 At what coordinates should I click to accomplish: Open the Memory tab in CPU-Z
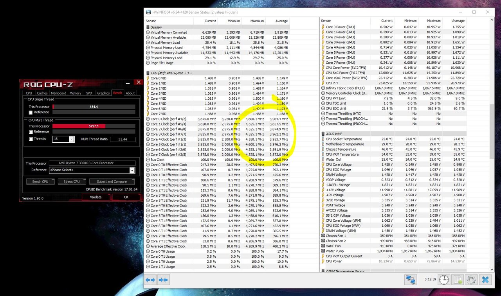[x=75, y=93]
